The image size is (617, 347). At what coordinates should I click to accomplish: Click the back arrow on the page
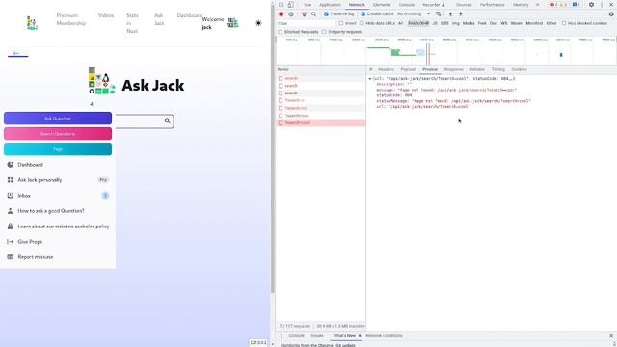pos(15,53)
